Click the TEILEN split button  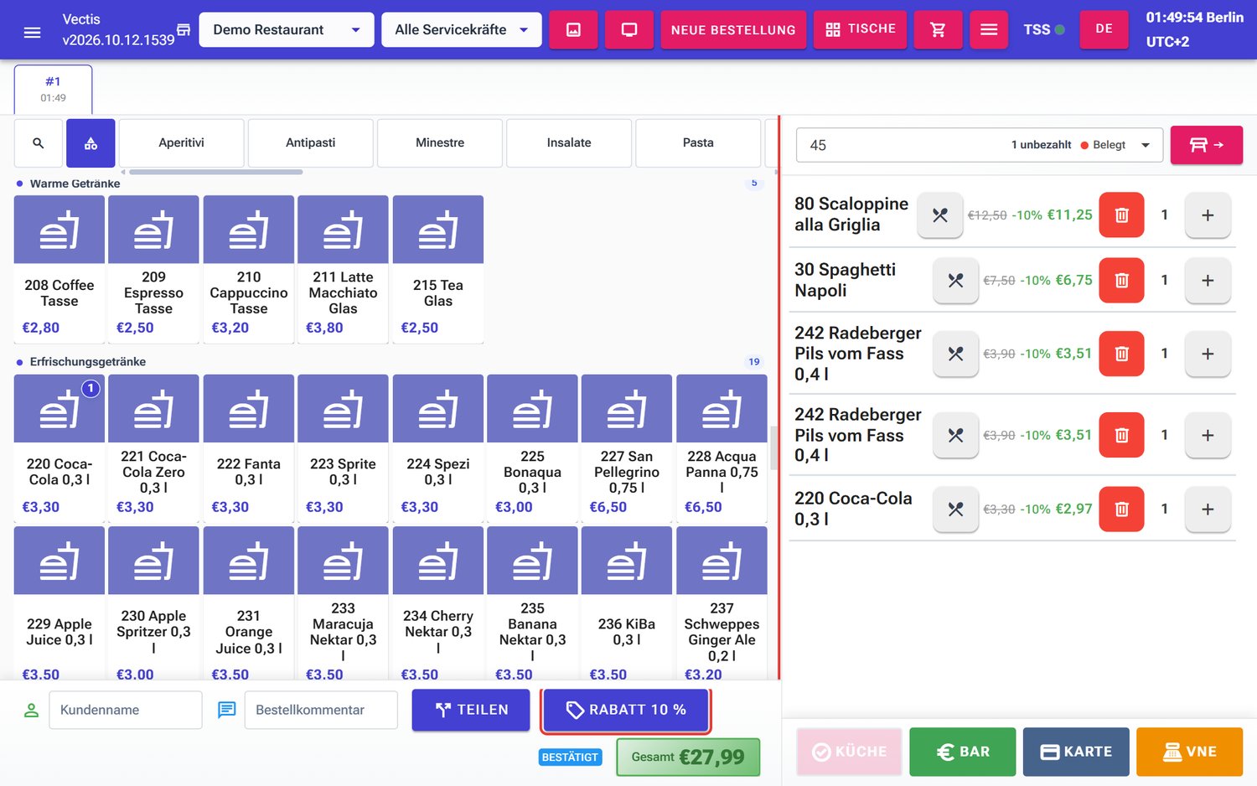pyautogui.click(x=471, y=710)
